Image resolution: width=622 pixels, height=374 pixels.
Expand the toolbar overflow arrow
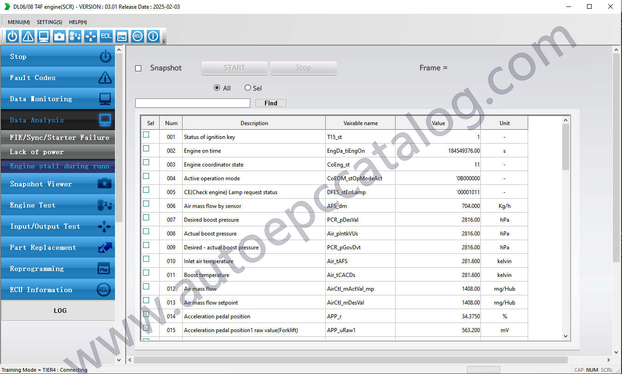164,42
